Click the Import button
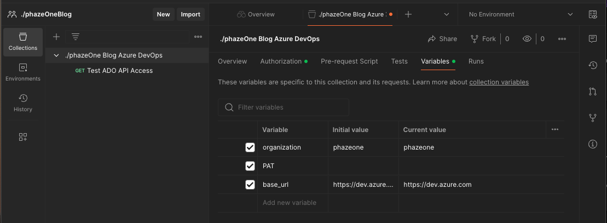607x223 pixels. point(190,14)
